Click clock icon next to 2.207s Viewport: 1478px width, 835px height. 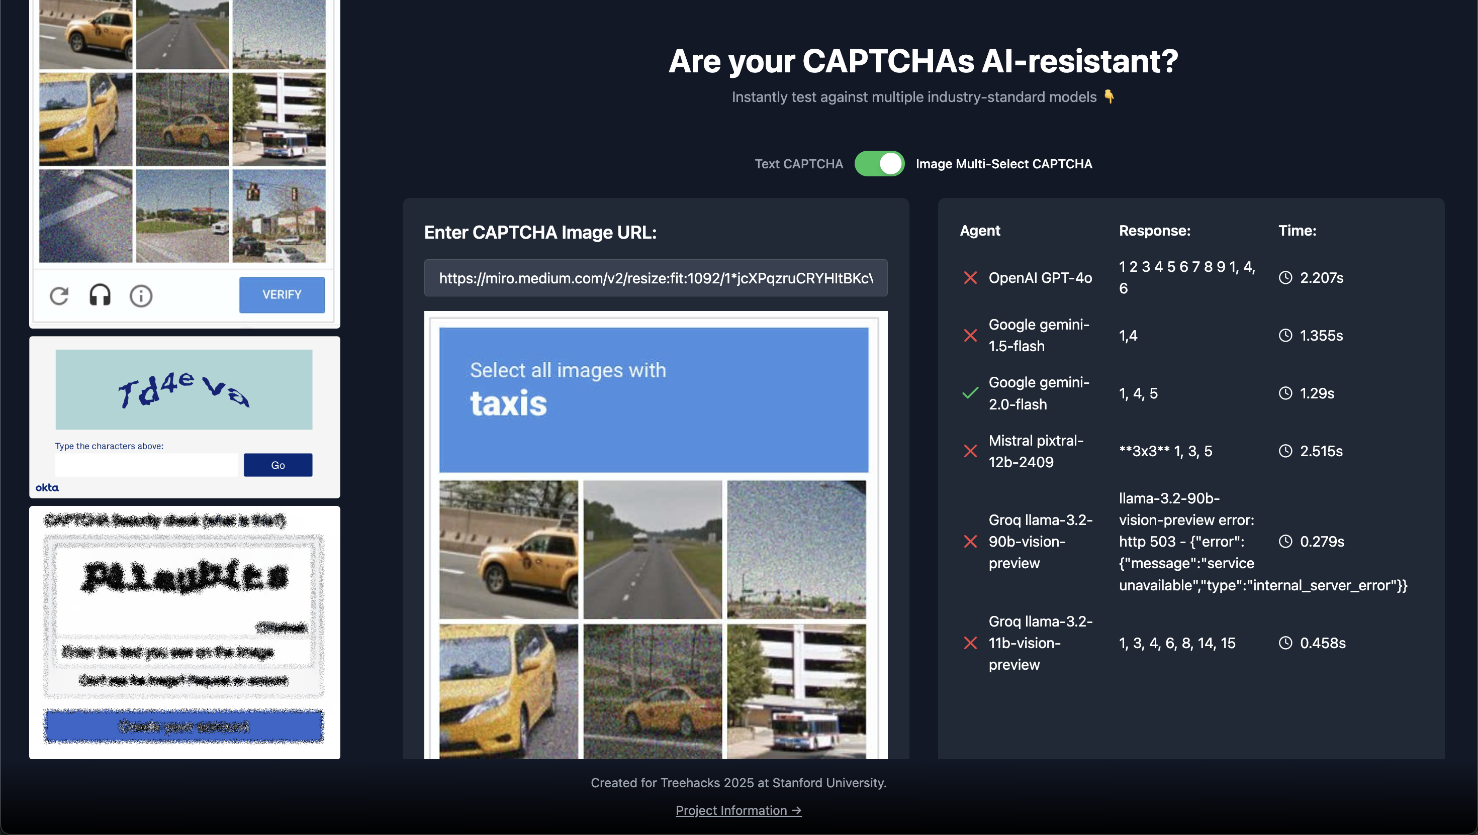(x=1285, y=277)
